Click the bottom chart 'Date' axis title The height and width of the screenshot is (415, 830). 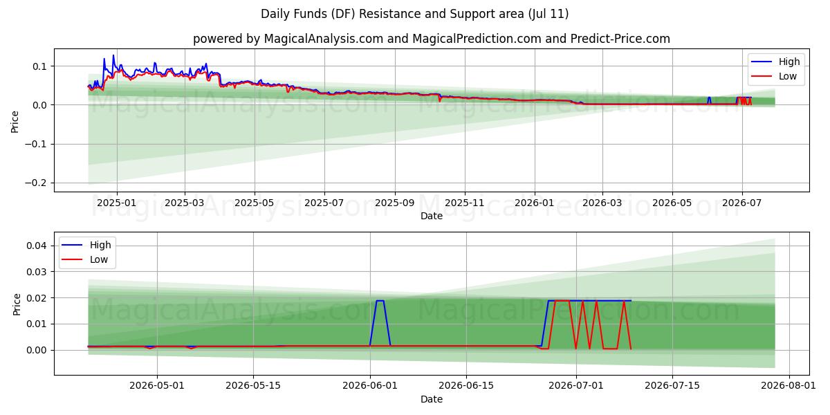coord(432,400)
